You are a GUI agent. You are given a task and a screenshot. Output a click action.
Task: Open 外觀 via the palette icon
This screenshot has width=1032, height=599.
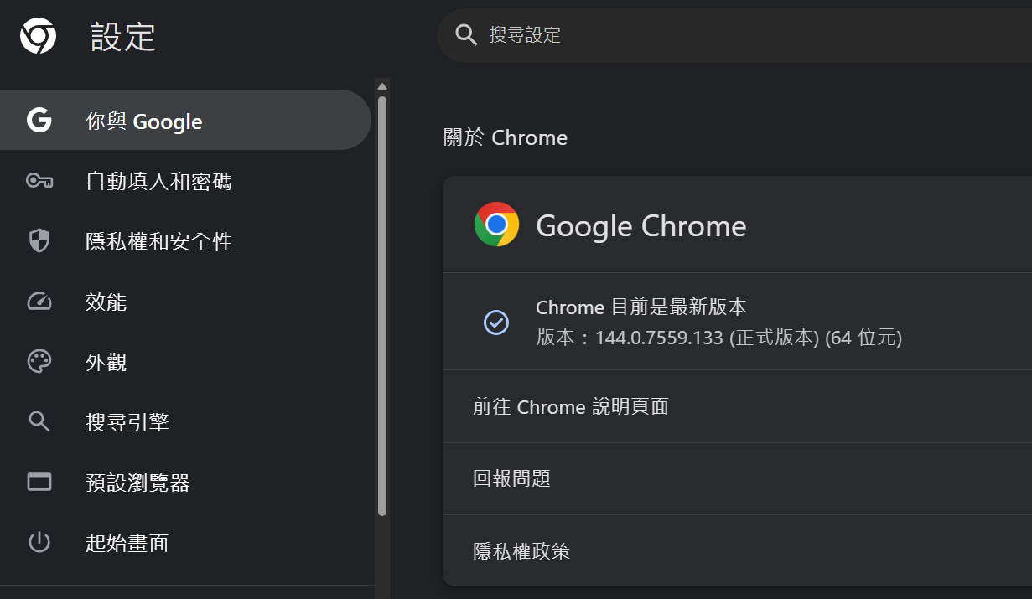click(39, 362)
